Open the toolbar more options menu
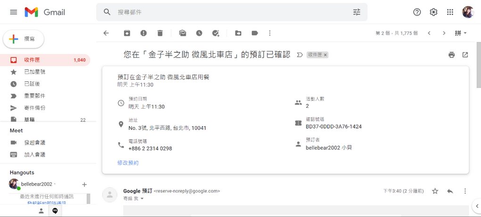Screen dimensions: 481x217 point(270,33)
